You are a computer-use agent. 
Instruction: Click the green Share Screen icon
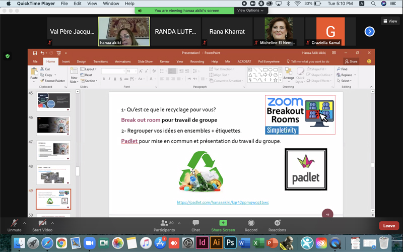223,223
